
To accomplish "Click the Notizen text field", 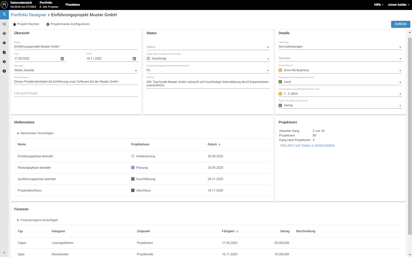I will (x=208, y=84).
